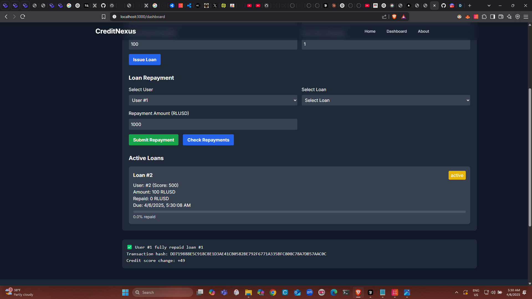Toggle the browser sidebar panel icon

pos(492,17)
